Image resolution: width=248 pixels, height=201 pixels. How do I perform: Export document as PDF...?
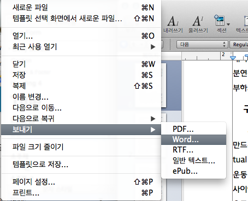point(193,129)
